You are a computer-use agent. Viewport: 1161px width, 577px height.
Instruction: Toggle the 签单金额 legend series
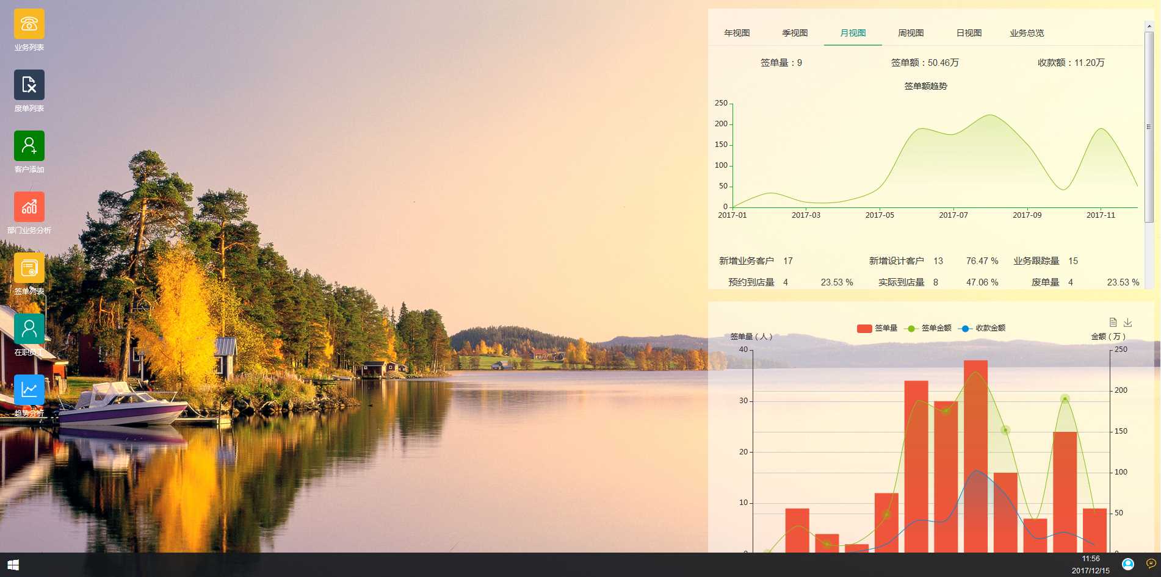928,328
